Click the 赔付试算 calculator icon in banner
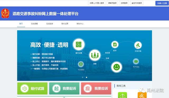 (x=79, y=45)
